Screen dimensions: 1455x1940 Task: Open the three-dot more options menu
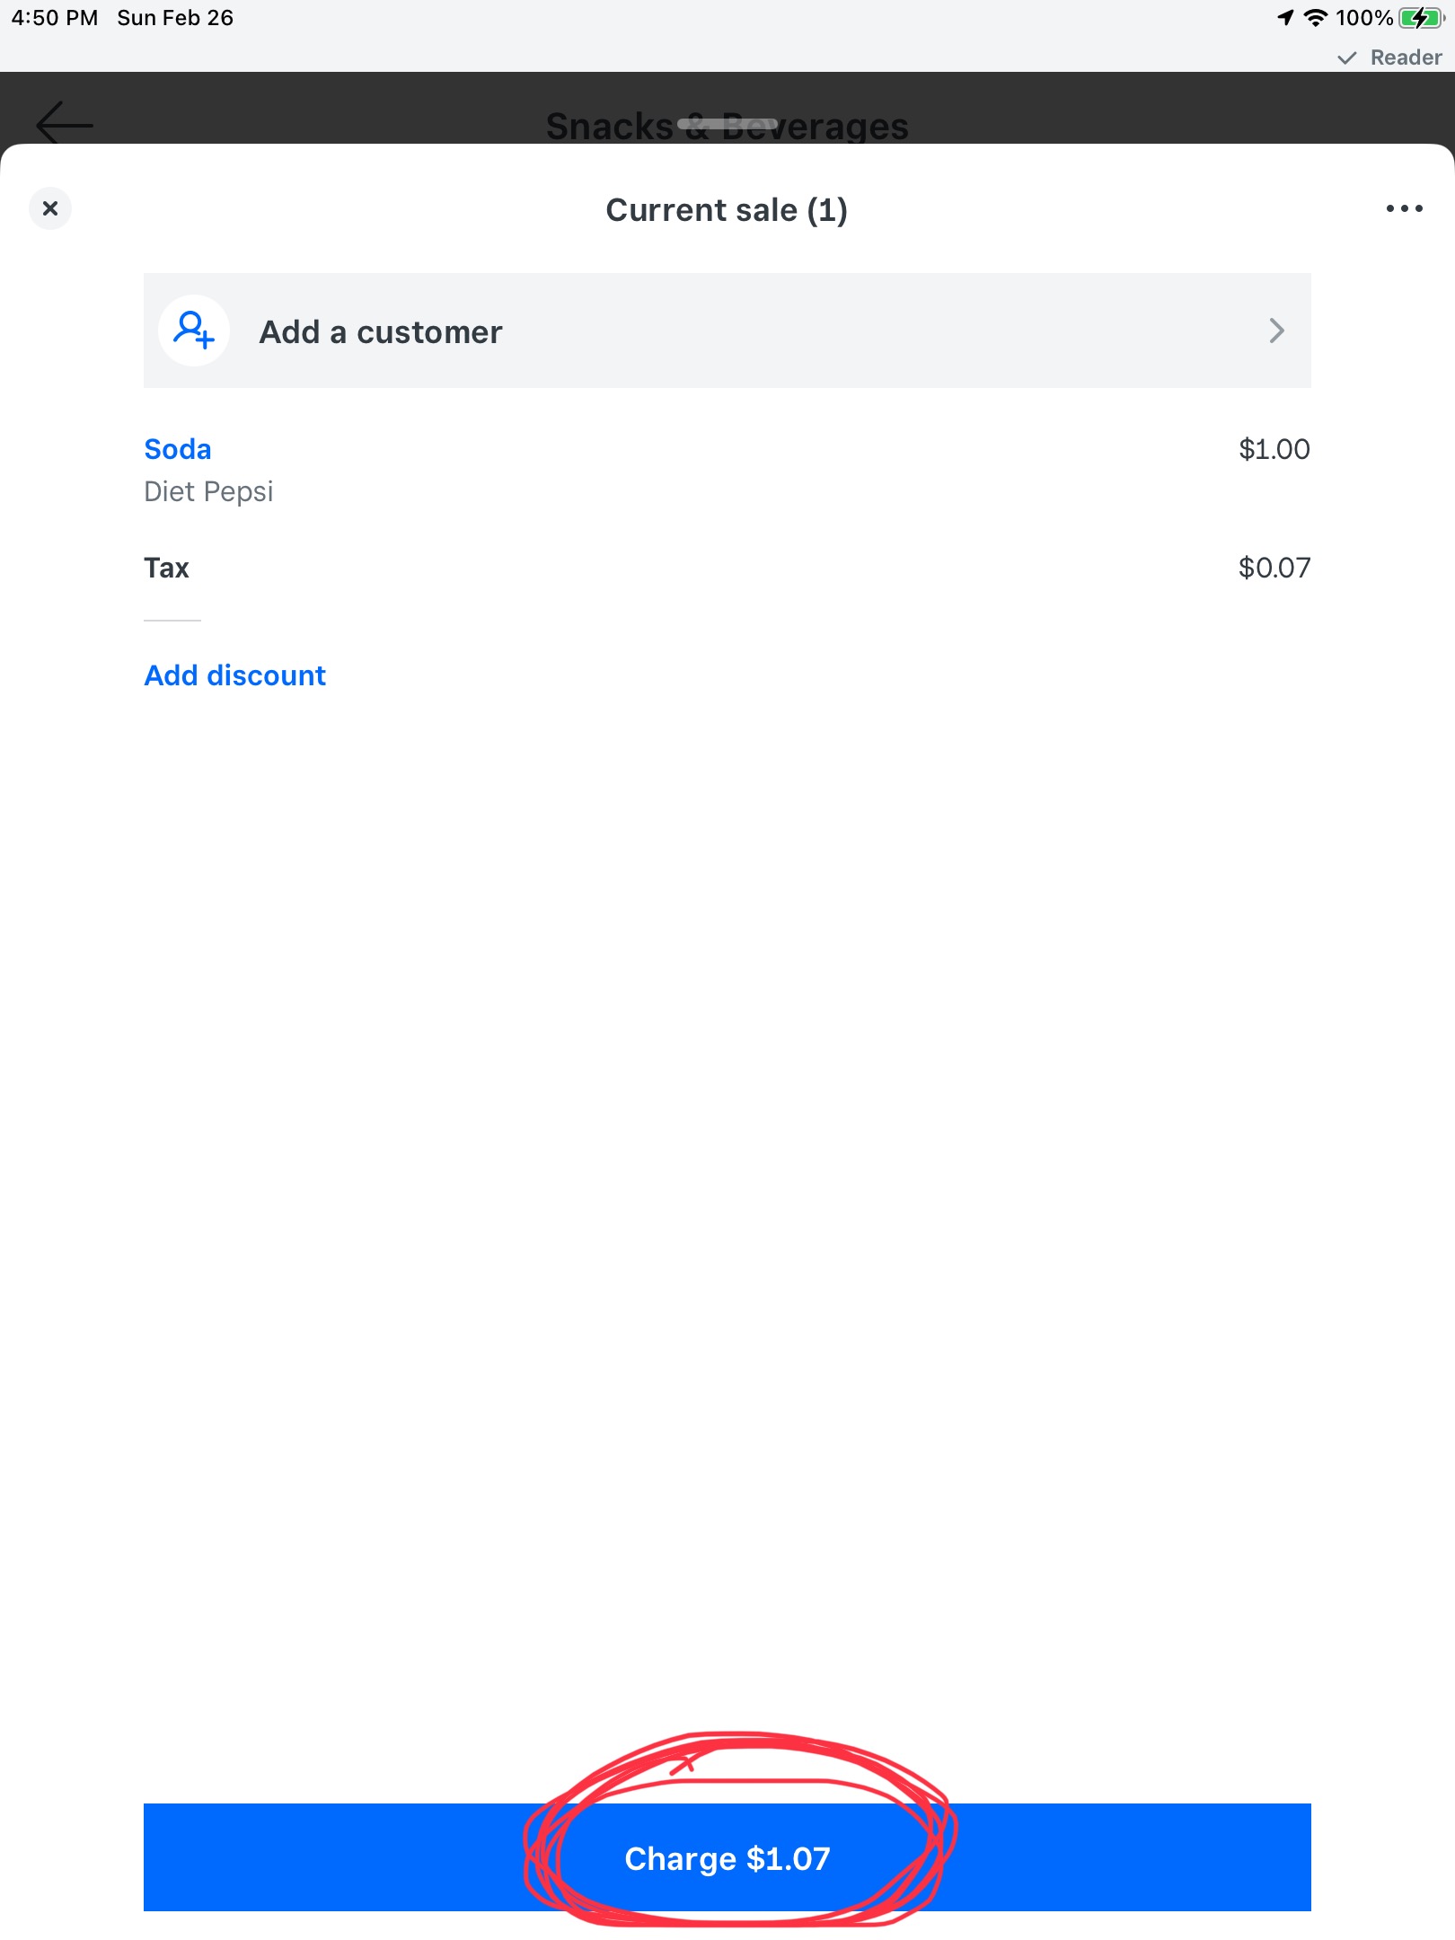[x=1404, y=208]
